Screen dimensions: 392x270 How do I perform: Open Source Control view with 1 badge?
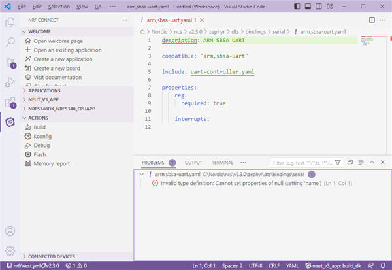pos(10,63)
